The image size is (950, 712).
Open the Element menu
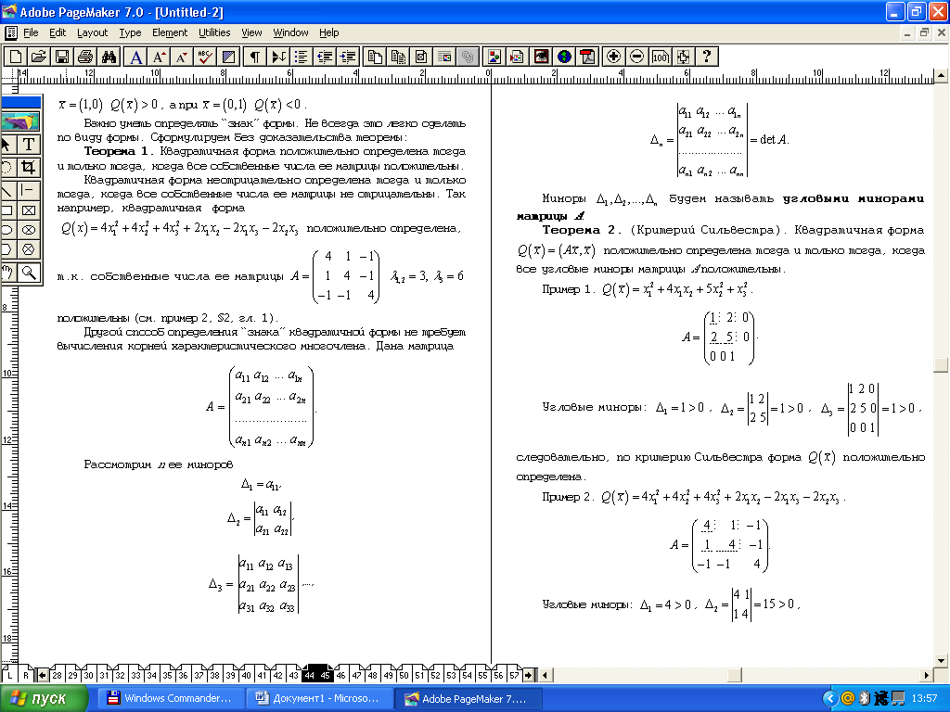click(x=170, y=32)
